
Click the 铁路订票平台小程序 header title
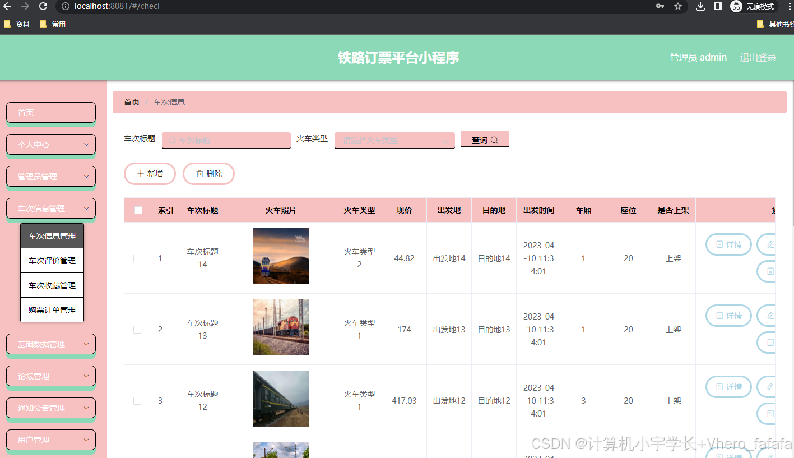(398, 58)
